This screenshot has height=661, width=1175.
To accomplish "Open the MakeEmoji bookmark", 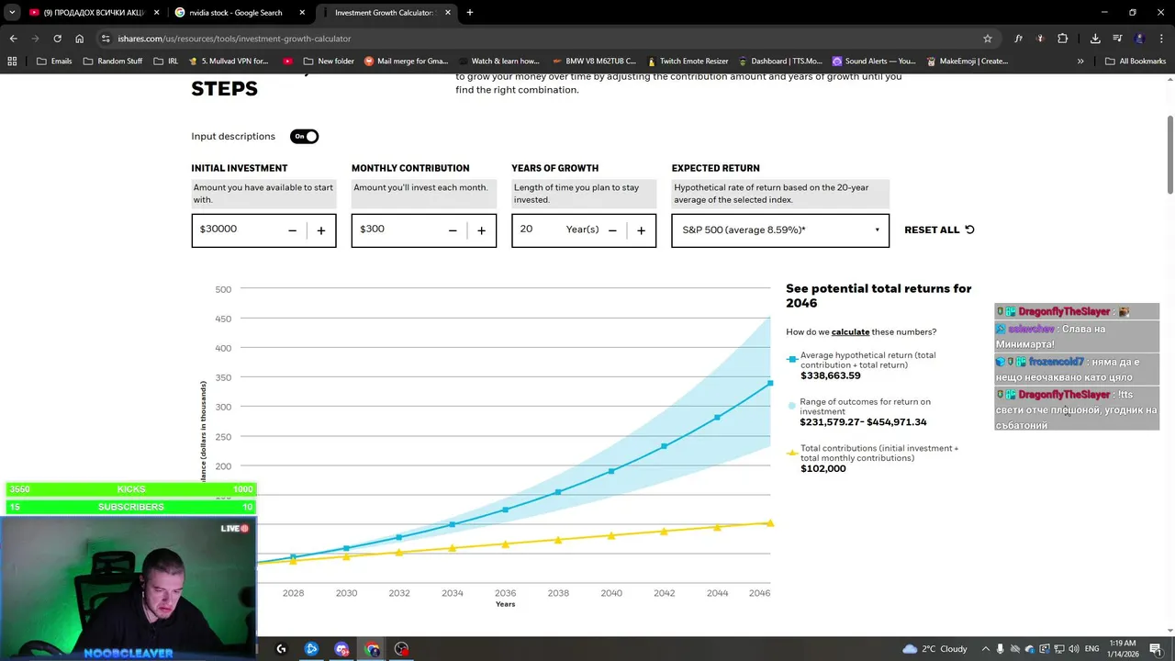I will [x=967, y=62].
